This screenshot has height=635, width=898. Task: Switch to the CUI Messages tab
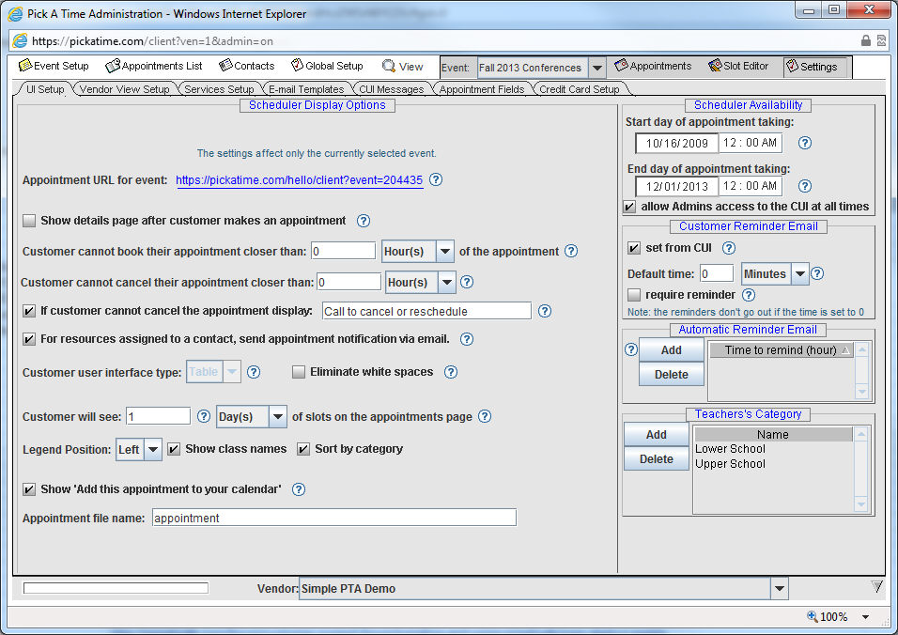[x=391, y=89]
